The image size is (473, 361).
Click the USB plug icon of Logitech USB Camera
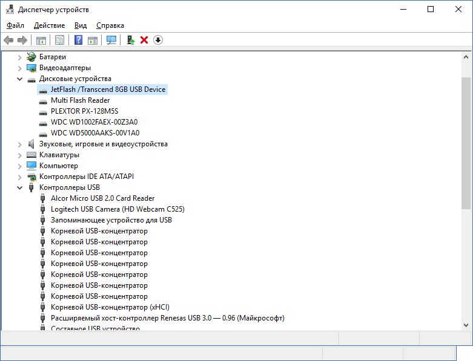(x=43, y=209)
